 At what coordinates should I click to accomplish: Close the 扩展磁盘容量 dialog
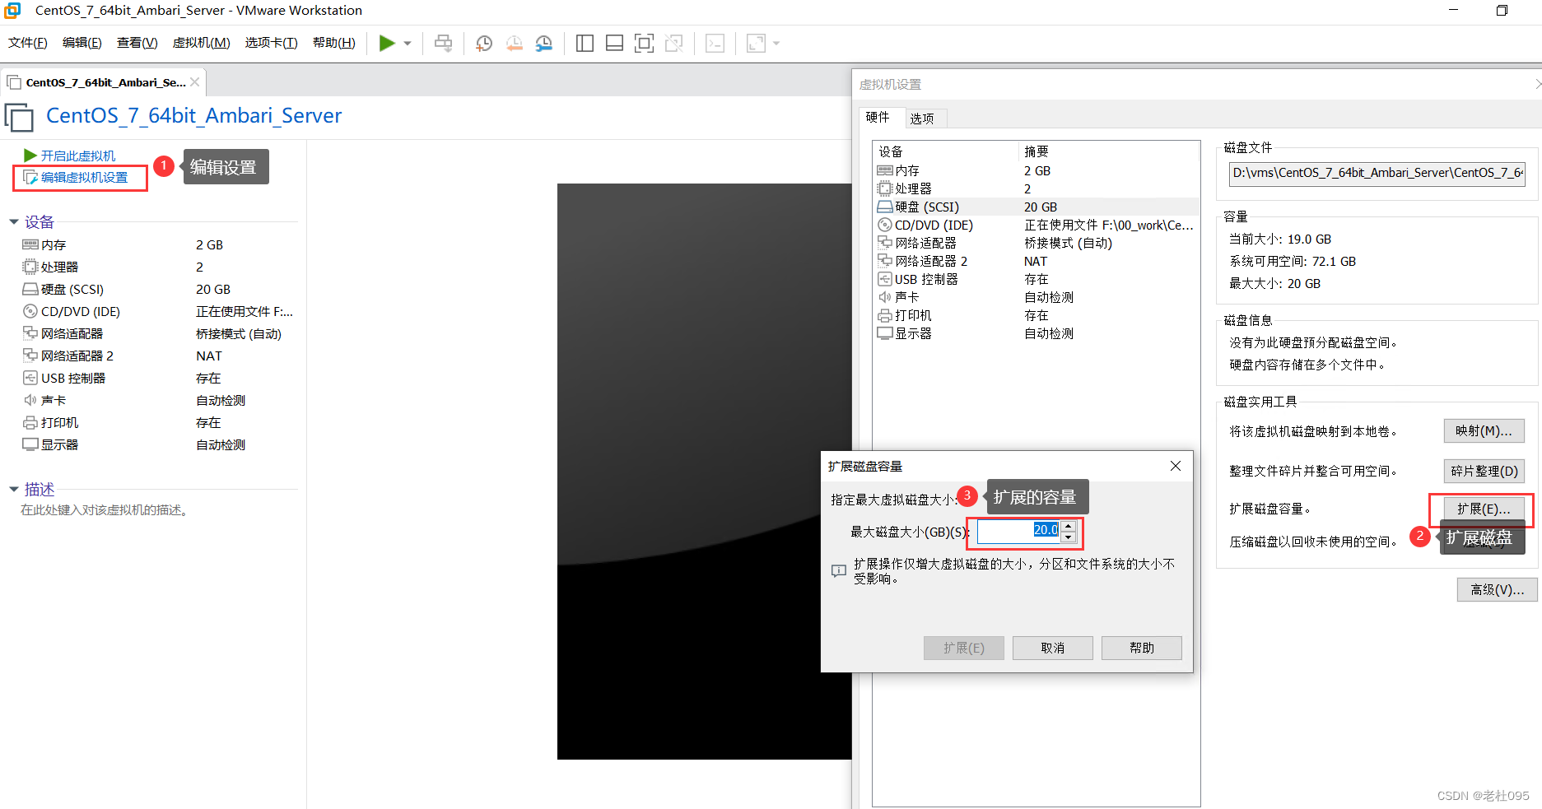point(1176,467)
